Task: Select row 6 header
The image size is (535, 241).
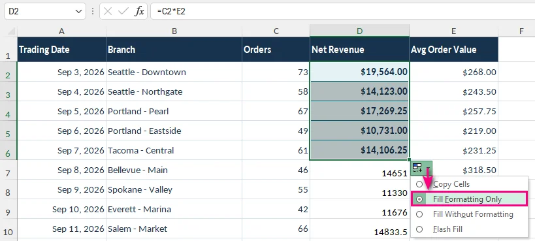Action: pyautogui.click(x=8, y=150)
